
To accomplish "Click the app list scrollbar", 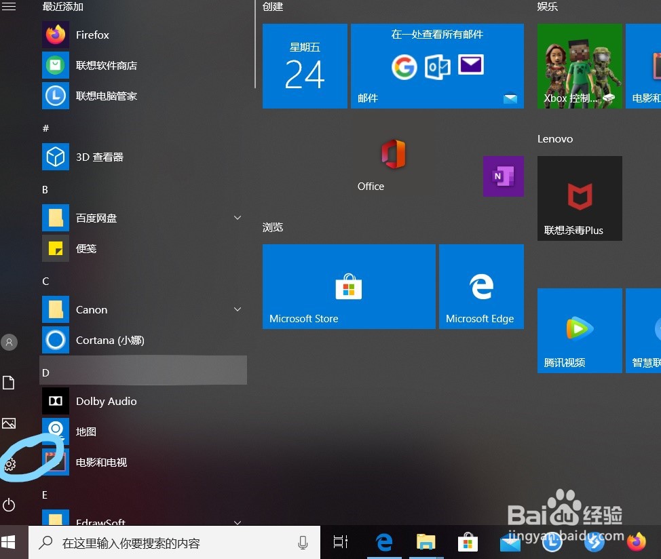I will (x=255, y=44).
